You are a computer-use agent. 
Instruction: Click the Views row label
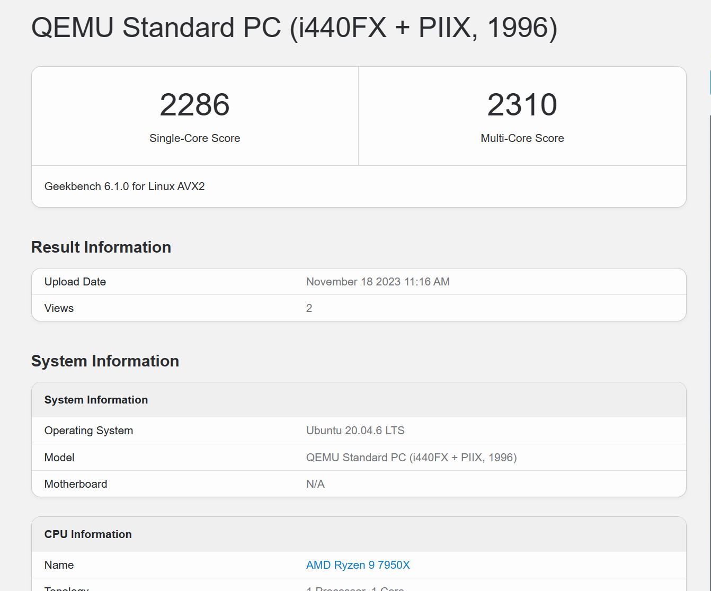click(59, 308)
